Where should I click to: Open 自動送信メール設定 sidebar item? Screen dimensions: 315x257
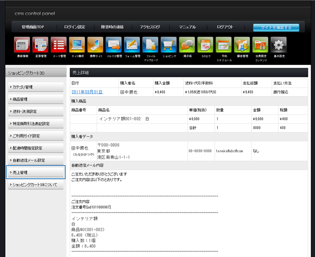click(36, 160)
